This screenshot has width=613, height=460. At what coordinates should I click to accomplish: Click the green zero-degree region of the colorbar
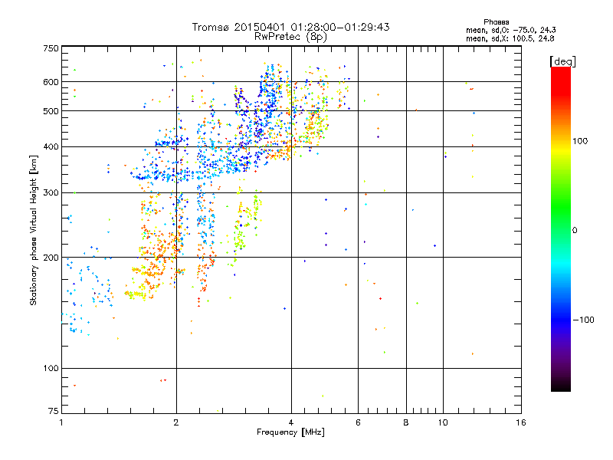[x=561, y=230]
